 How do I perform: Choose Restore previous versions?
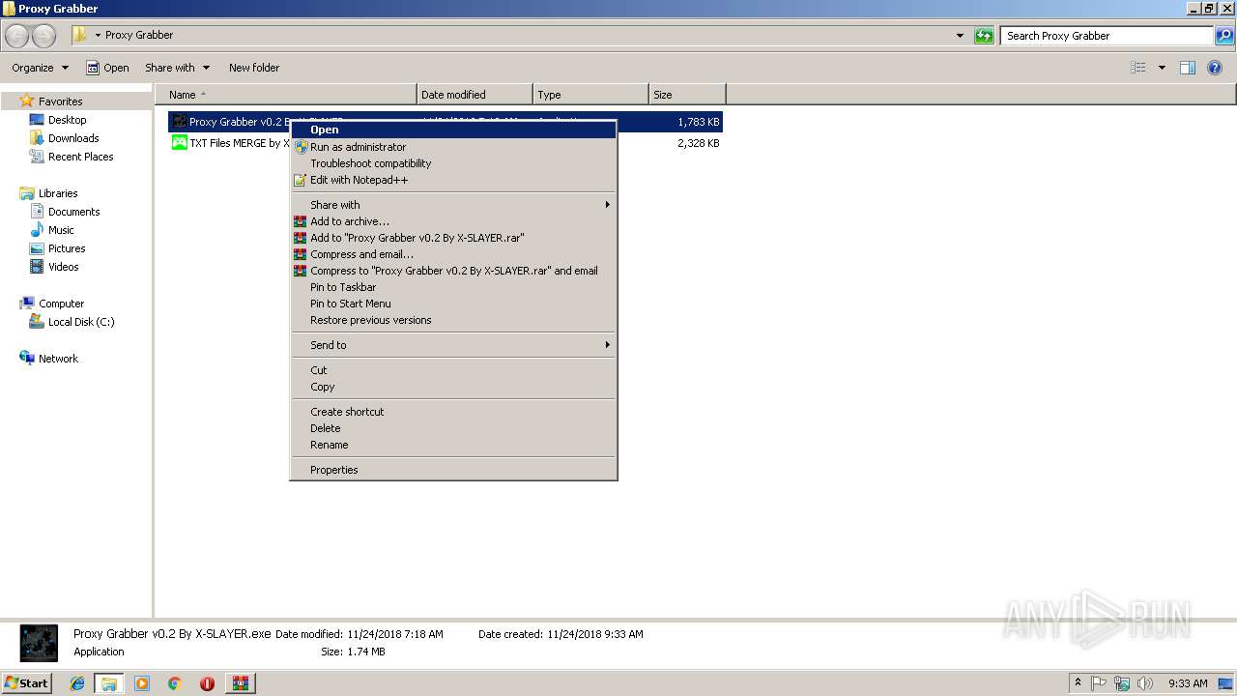(x=453, y=320)
